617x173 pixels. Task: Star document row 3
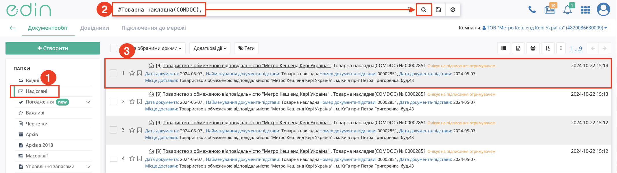(132, 130)
